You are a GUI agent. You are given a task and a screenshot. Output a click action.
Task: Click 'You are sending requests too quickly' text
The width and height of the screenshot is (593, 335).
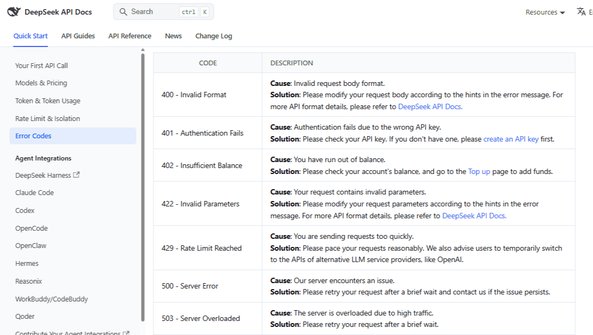[354, 236]
